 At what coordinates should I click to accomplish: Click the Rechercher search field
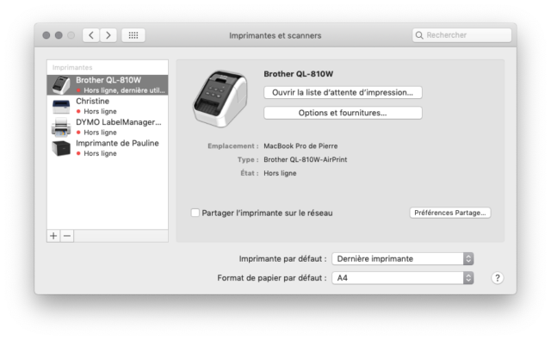[461, 35]
